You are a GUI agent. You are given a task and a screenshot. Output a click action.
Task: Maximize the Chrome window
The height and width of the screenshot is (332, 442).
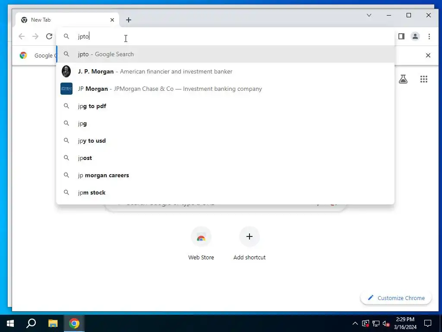tap(409, 15)
